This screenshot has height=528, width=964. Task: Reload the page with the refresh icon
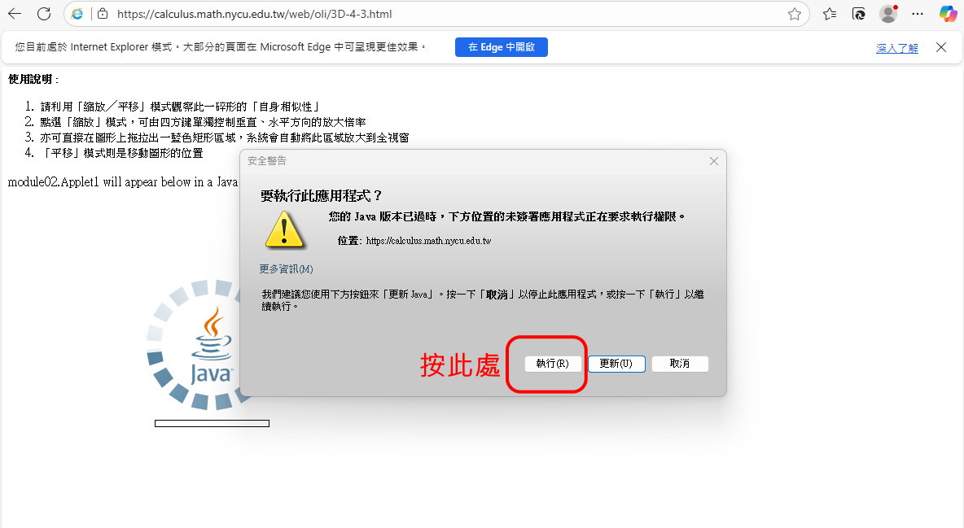click(44, 14)
